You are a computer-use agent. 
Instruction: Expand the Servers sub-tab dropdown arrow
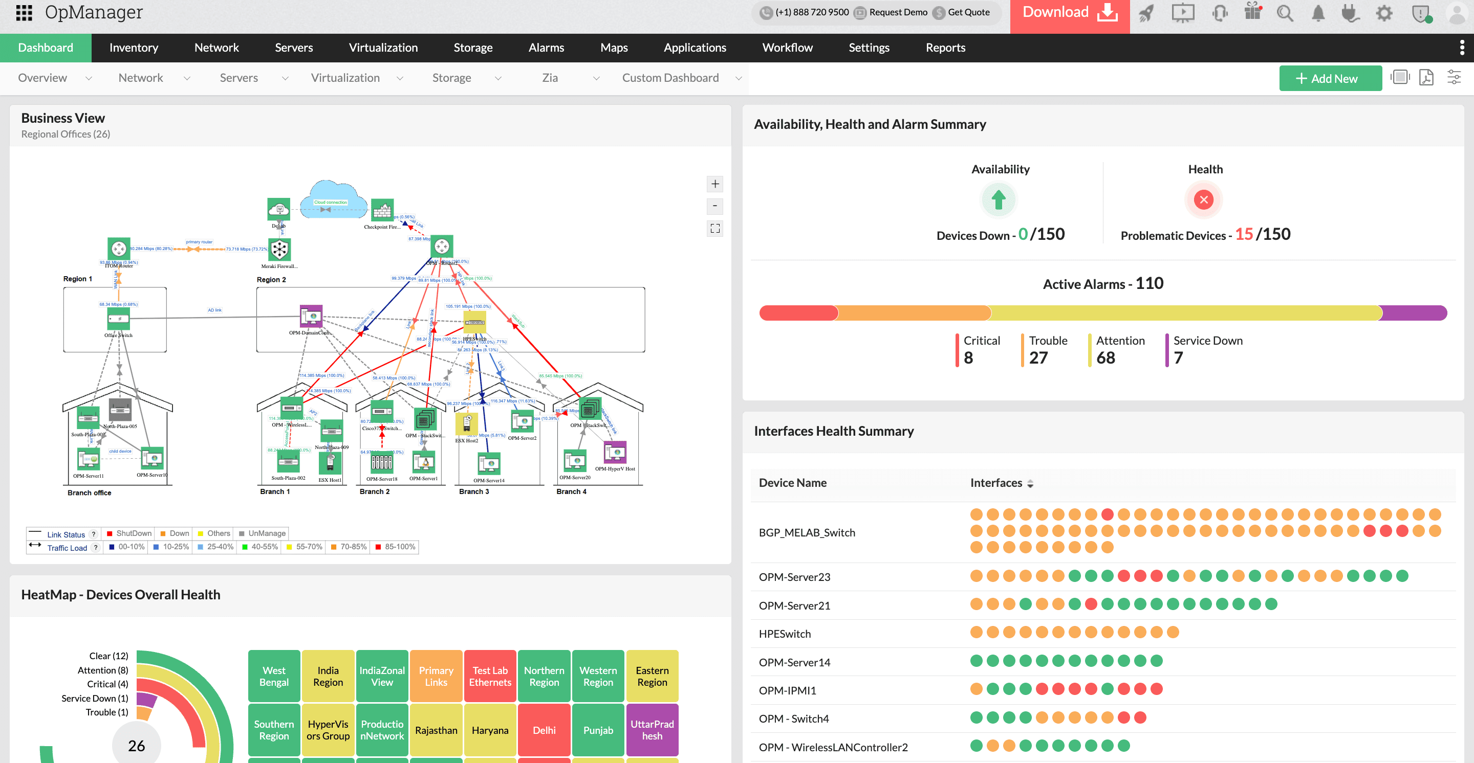[285, 78]
